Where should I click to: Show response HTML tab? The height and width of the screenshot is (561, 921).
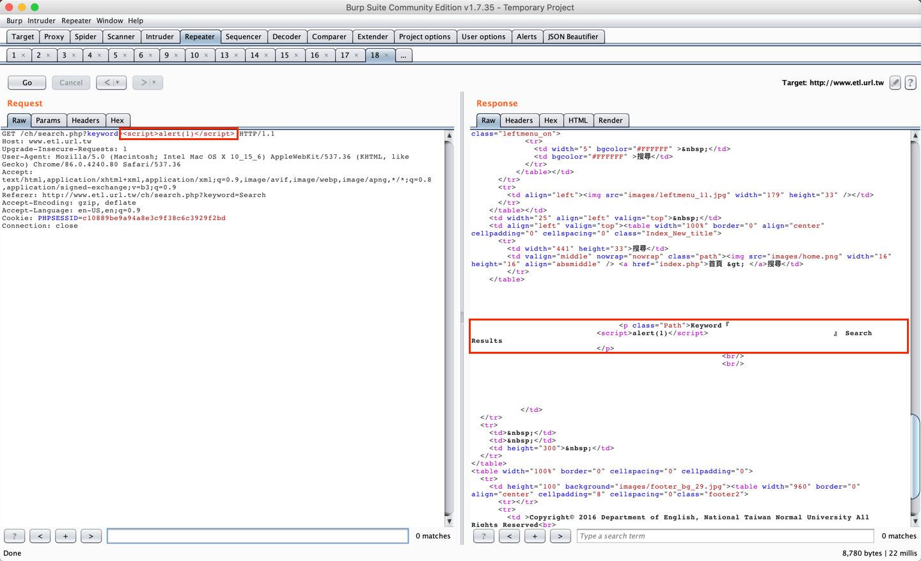[x=578, y=120]
